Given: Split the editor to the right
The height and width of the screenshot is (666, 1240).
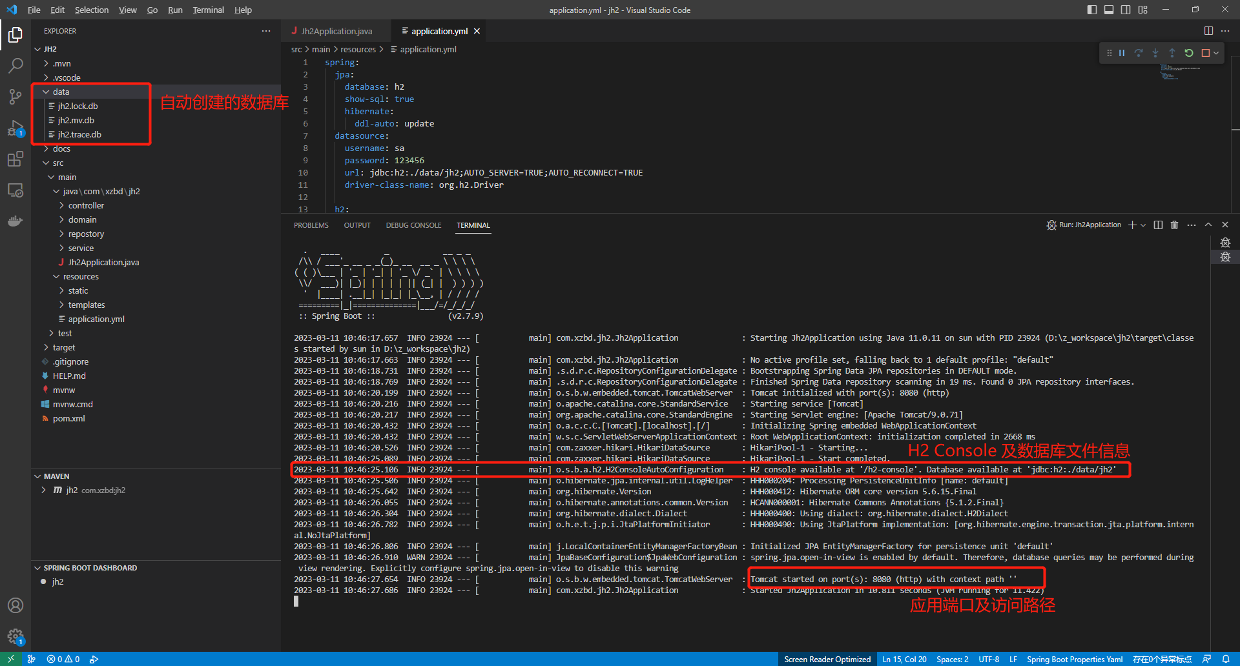Looking at the screenshot, I should coord(1208,31).
